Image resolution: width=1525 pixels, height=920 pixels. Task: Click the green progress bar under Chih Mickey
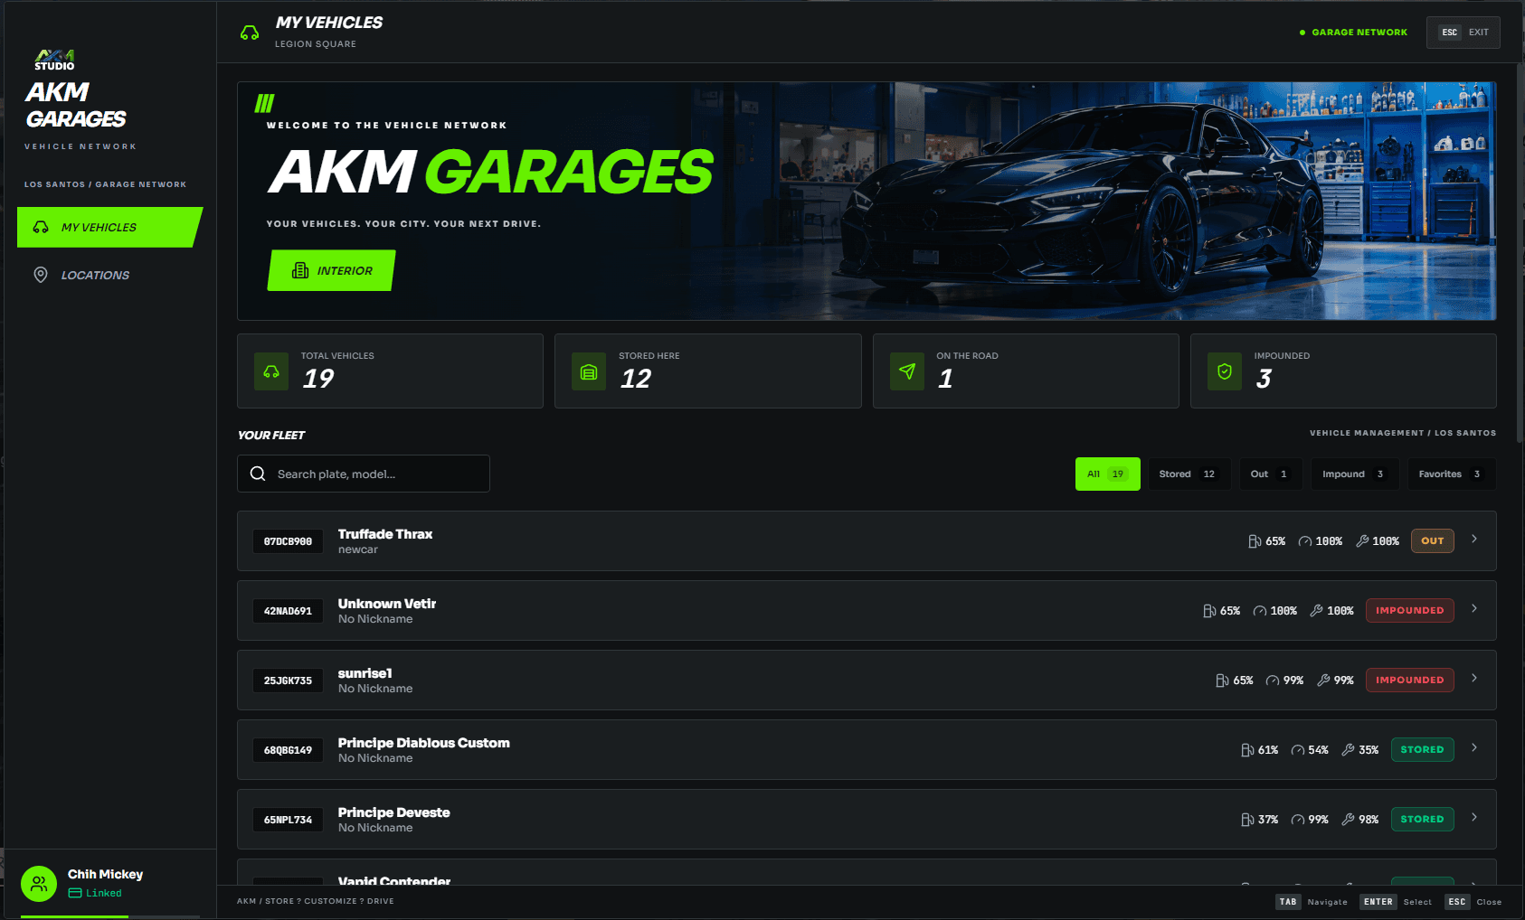pyautogui.click(x=74, y=916)
